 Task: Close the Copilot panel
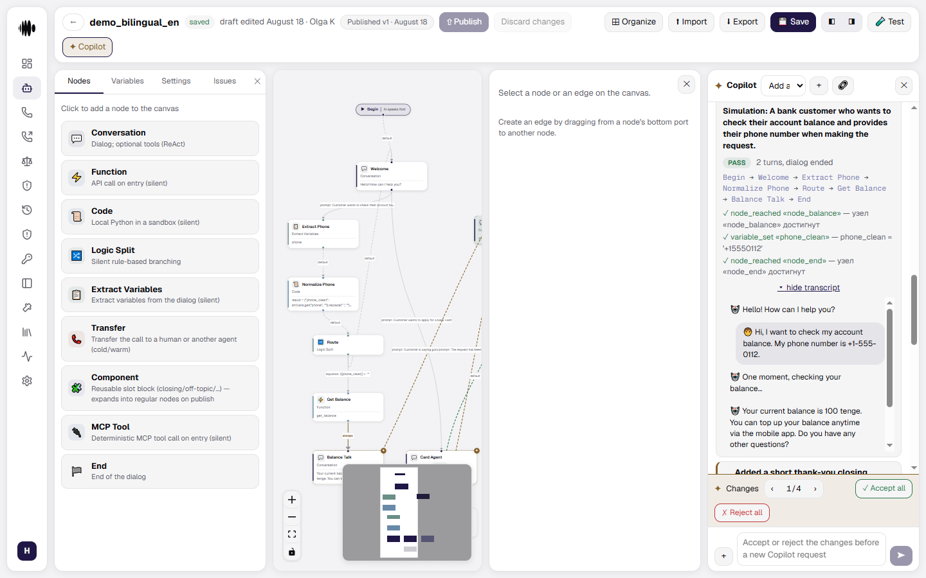[904, 85]
